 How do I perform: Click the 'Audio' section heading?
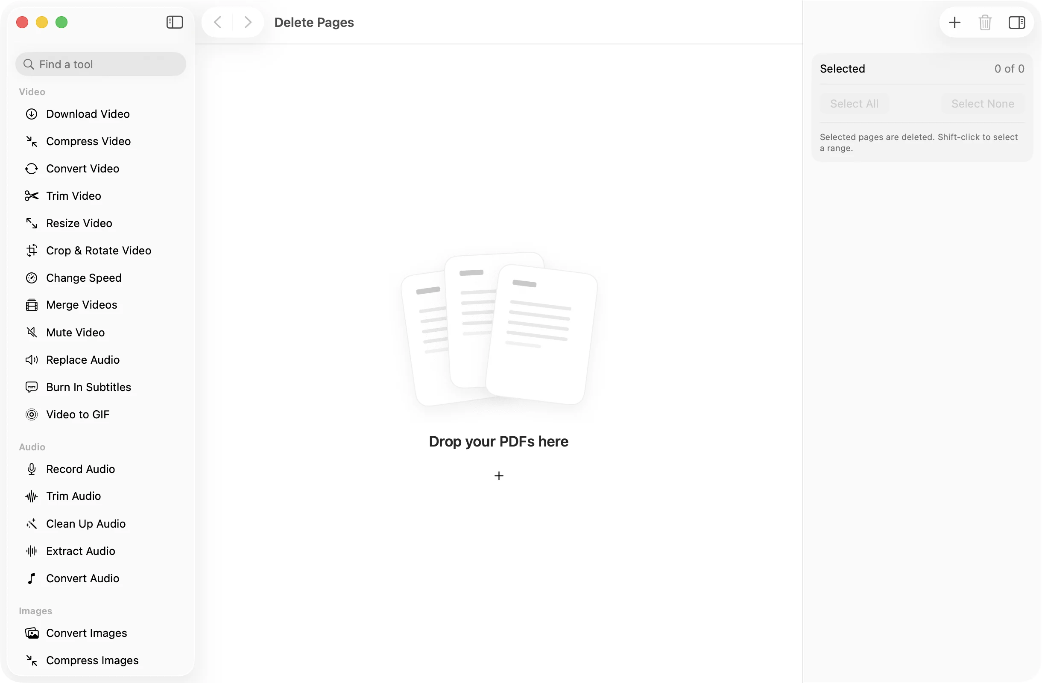click(32, 447)
